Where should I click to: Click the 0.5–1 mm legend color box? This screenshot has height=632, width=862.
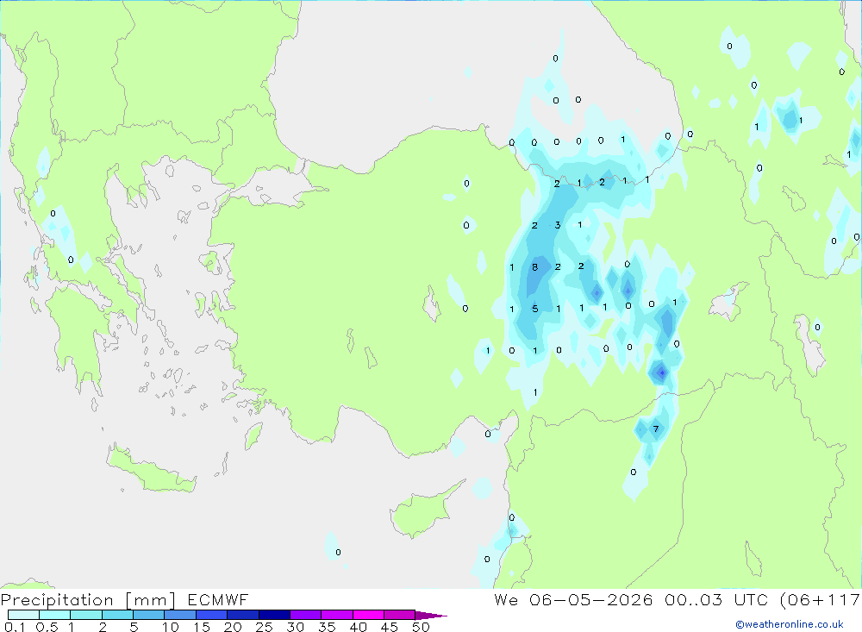click(x=55, y=615)
